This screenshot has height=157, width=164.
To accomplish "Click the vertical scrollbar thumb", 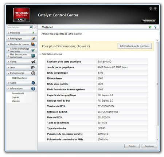I will (x=157, y=84).
